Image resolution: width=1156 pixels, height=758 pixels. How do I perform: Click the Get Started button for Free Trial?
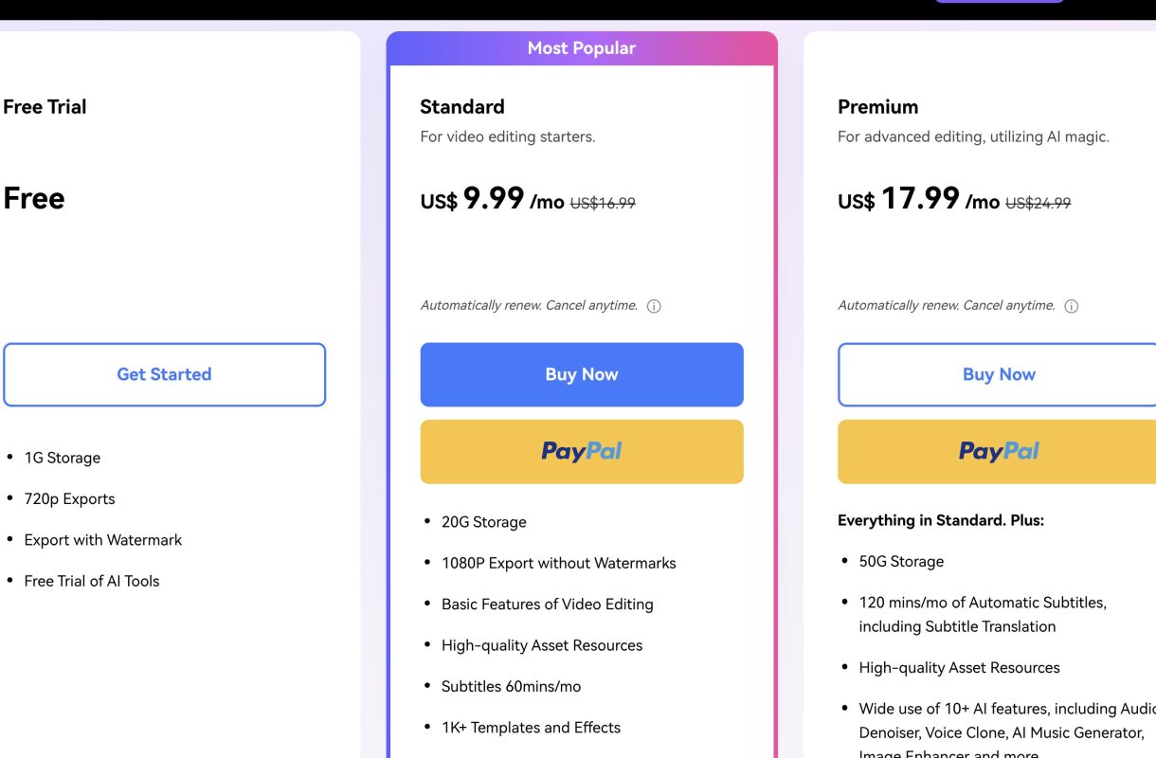pyautogui.click(x=164, y=374)
